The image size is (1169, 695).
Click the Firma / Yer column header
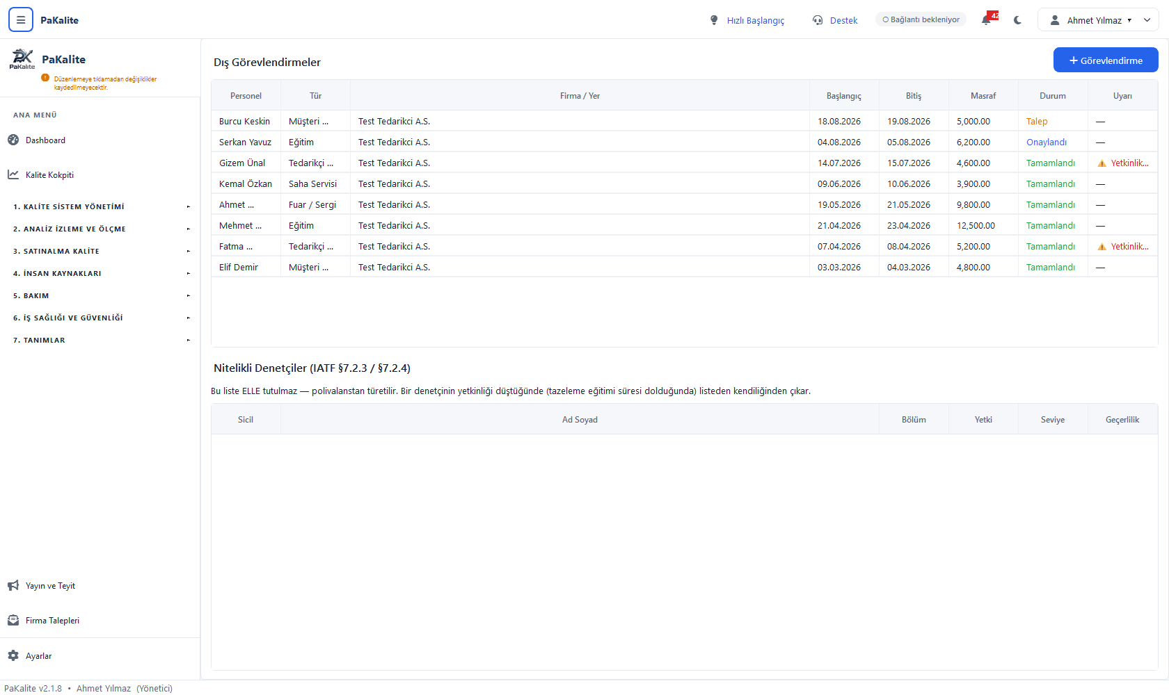click(x=580, y=95)
